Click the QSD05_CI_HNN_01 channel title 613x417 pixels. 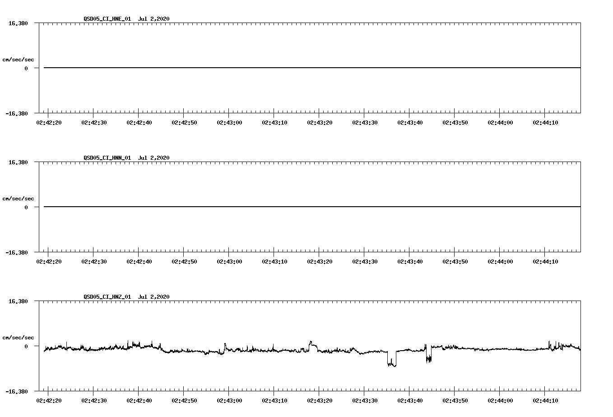pyautogui.click(x=107, y=158)
